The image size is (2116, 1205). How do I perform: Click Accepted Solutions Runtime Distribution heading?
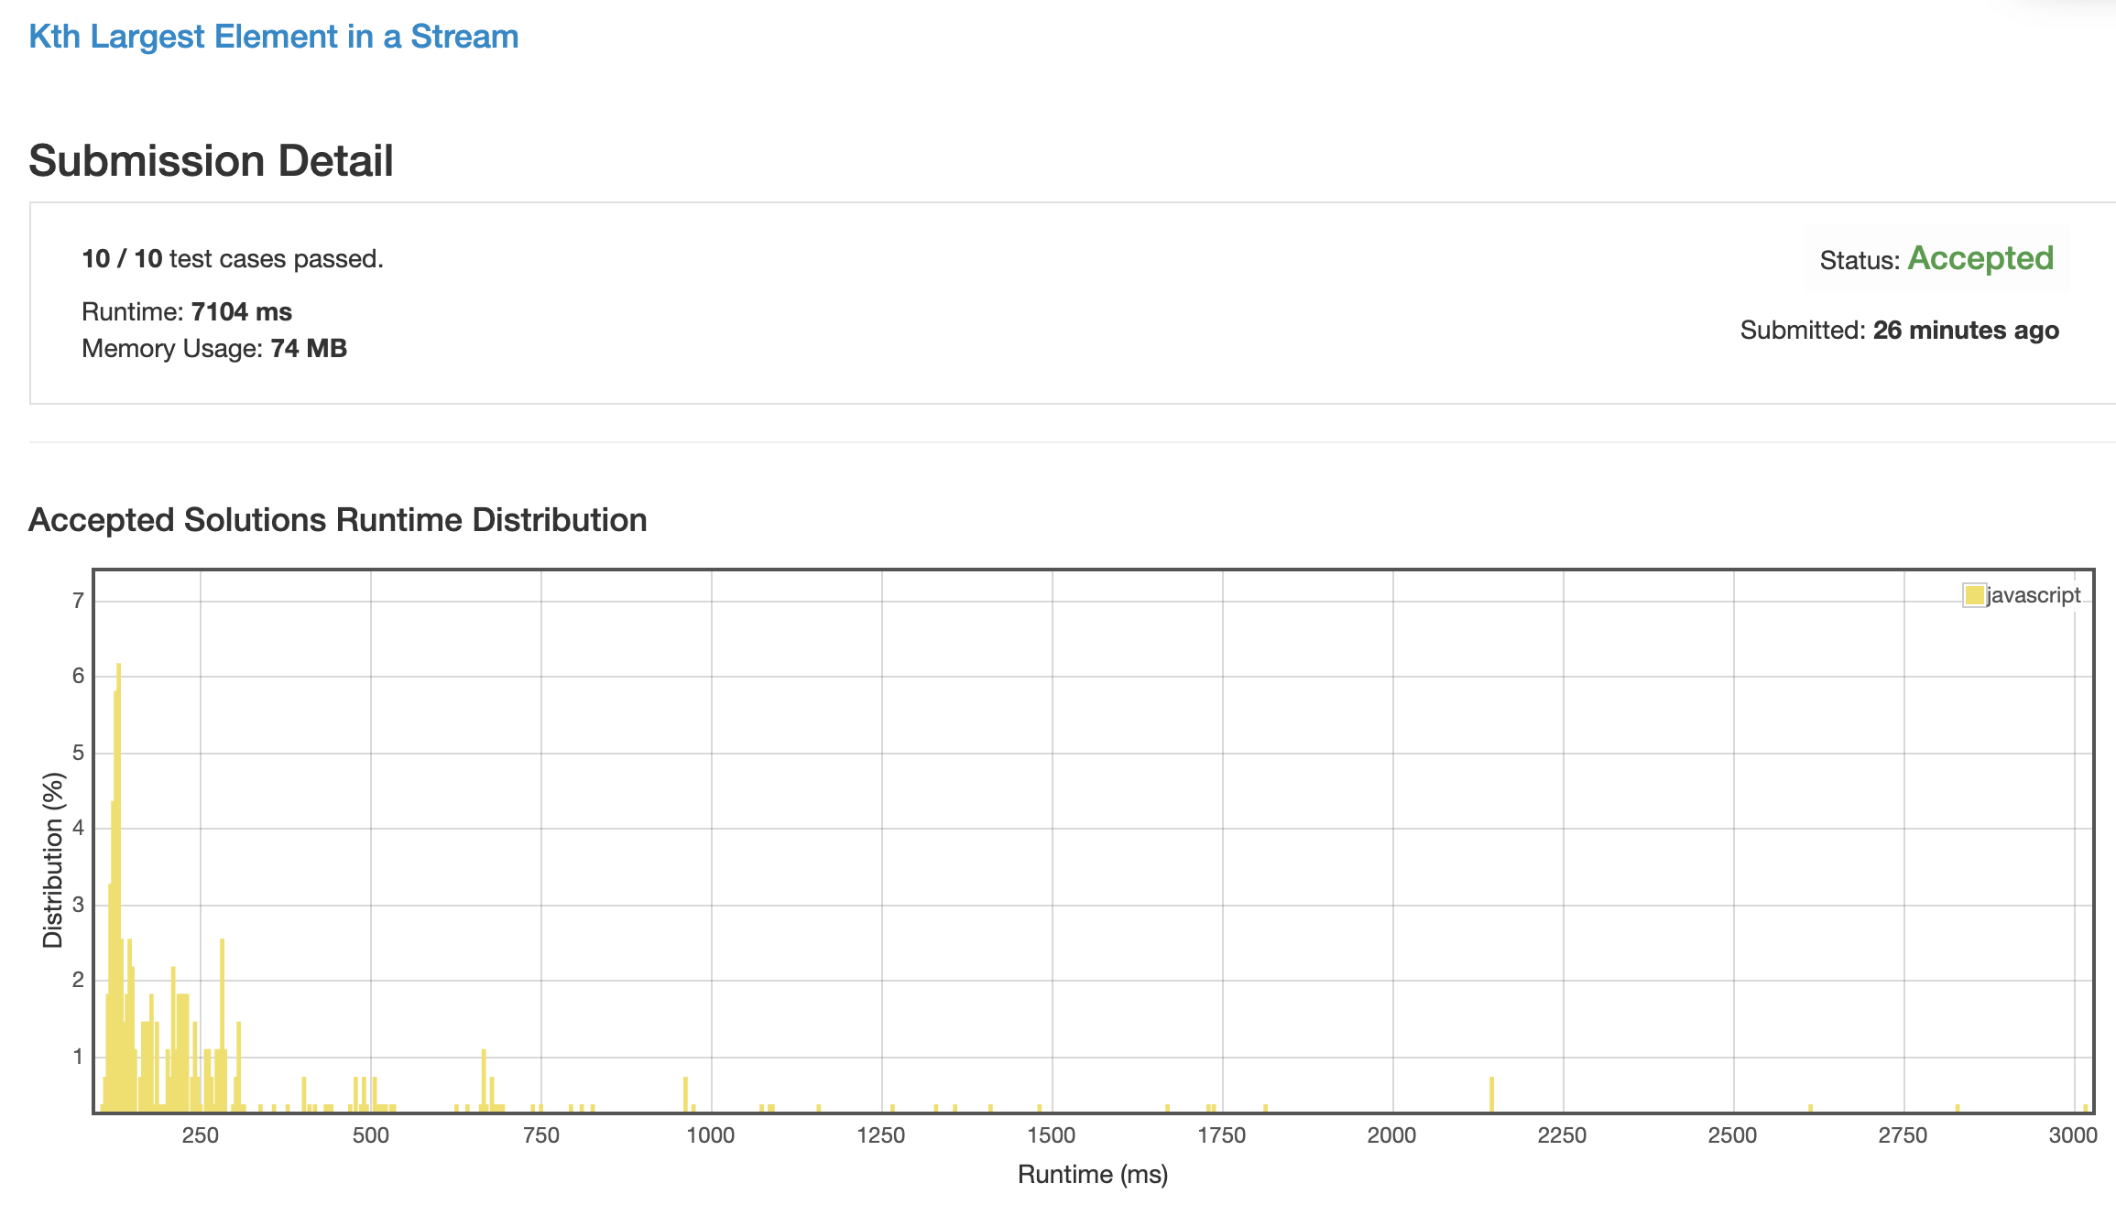(338, 520)
